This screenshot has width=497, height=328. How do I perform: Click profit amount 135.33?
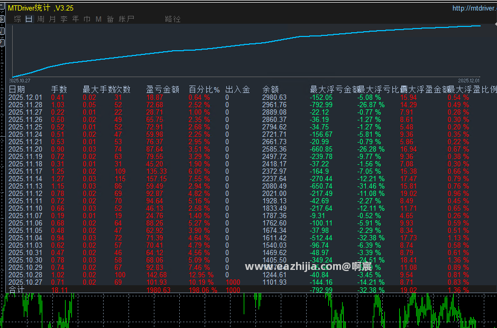pyautogui.click(x=157, y=171)
